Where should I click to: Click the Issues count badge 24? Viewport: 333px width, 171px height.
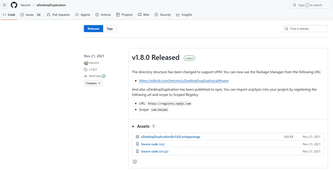click(38, 15)
